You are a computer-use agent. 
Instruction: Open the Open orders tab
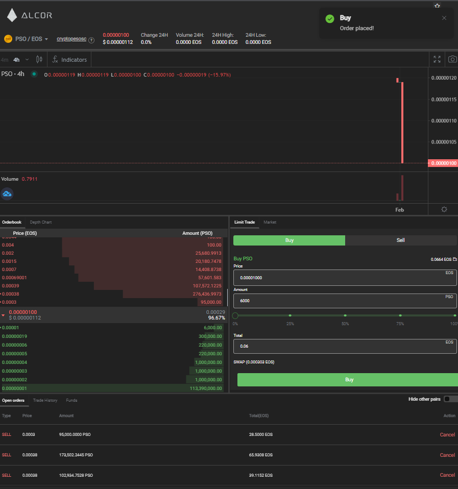pos(13,400)
